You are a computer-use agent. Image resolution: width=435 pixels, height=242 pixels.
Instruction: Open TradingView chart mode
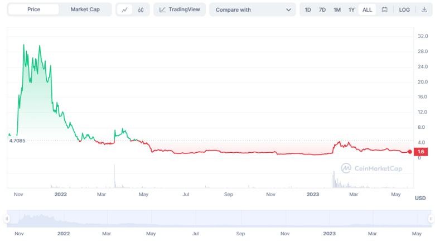[x=180, y=9]
